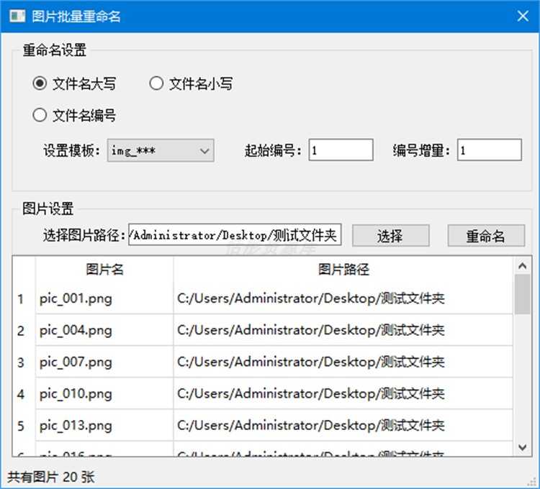Select row header number 2
This screenshot has width=540, height=489.
(x=24, y=331)
